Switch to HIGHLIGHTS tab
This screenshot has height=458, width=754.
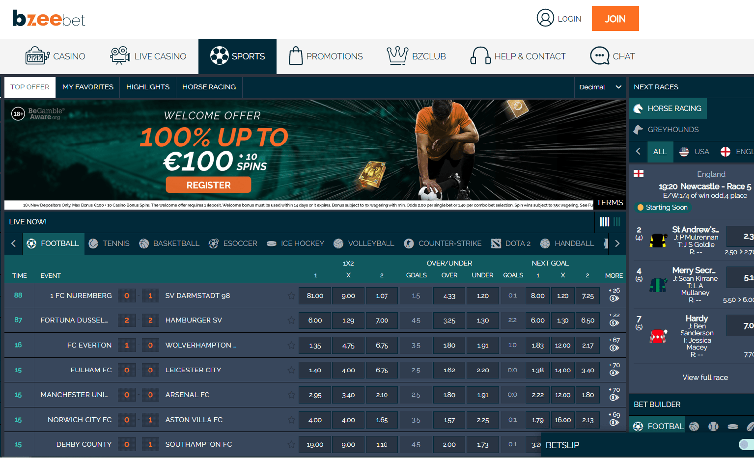(148, 87)
